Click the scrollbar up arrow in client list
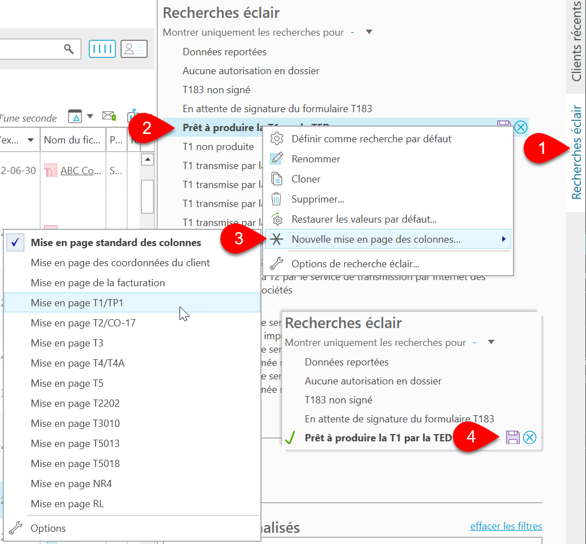586x544 pixels. [148, 159]
